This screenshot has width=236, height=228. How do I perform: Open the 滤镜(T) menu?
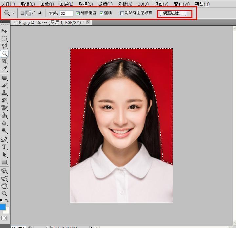105,4
